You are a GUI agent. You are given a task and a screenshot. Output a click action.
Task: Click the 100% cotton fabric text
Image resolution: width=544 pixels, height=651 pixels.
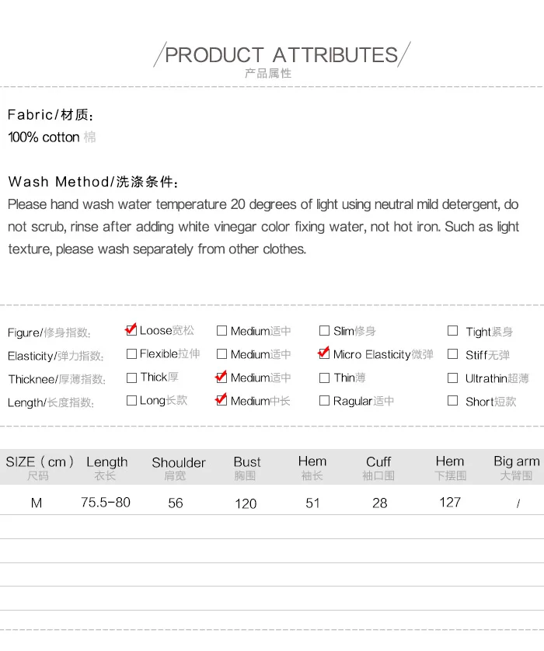click(x=44, y=137)
